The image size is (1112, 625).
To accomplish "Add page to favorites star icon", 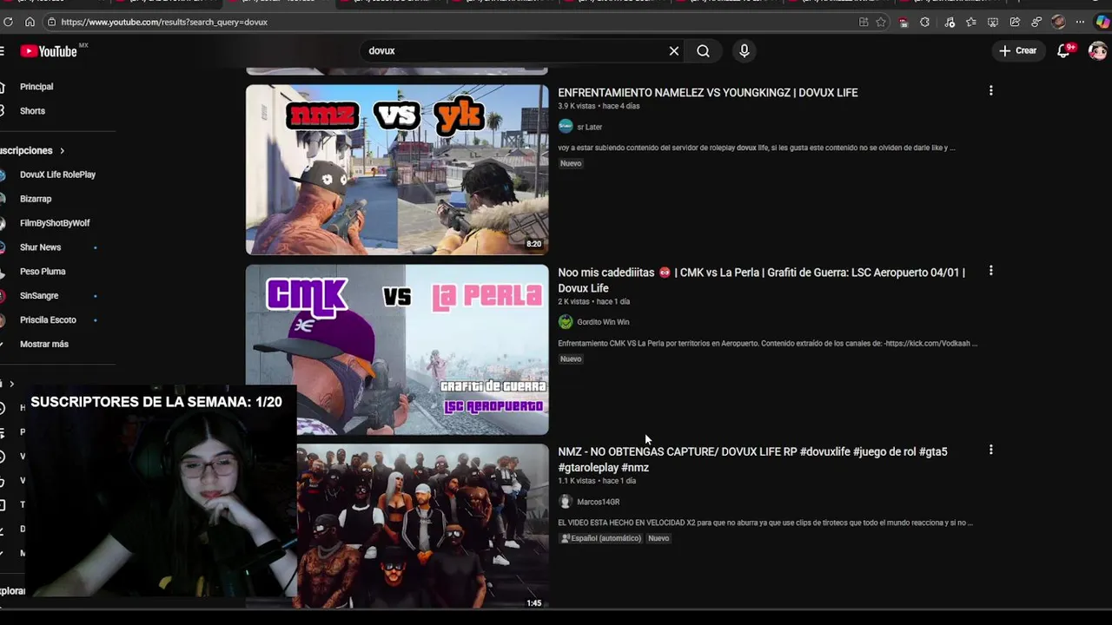I will [881, 22].
